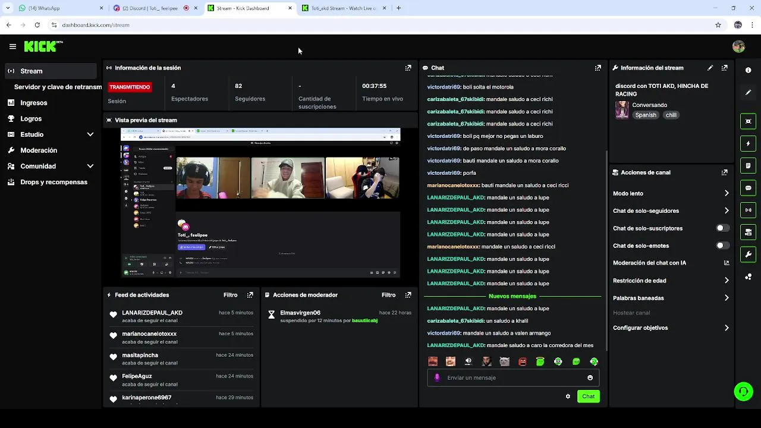Click the purple microphone icon in chat input
Viewport: 761px width, 428px height.
pyautogui.click(x=437, y=377)
